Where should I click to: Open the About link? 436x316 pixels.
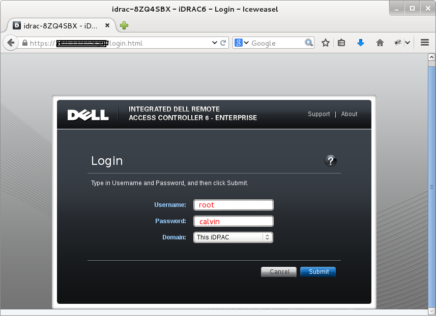(349, 114)
